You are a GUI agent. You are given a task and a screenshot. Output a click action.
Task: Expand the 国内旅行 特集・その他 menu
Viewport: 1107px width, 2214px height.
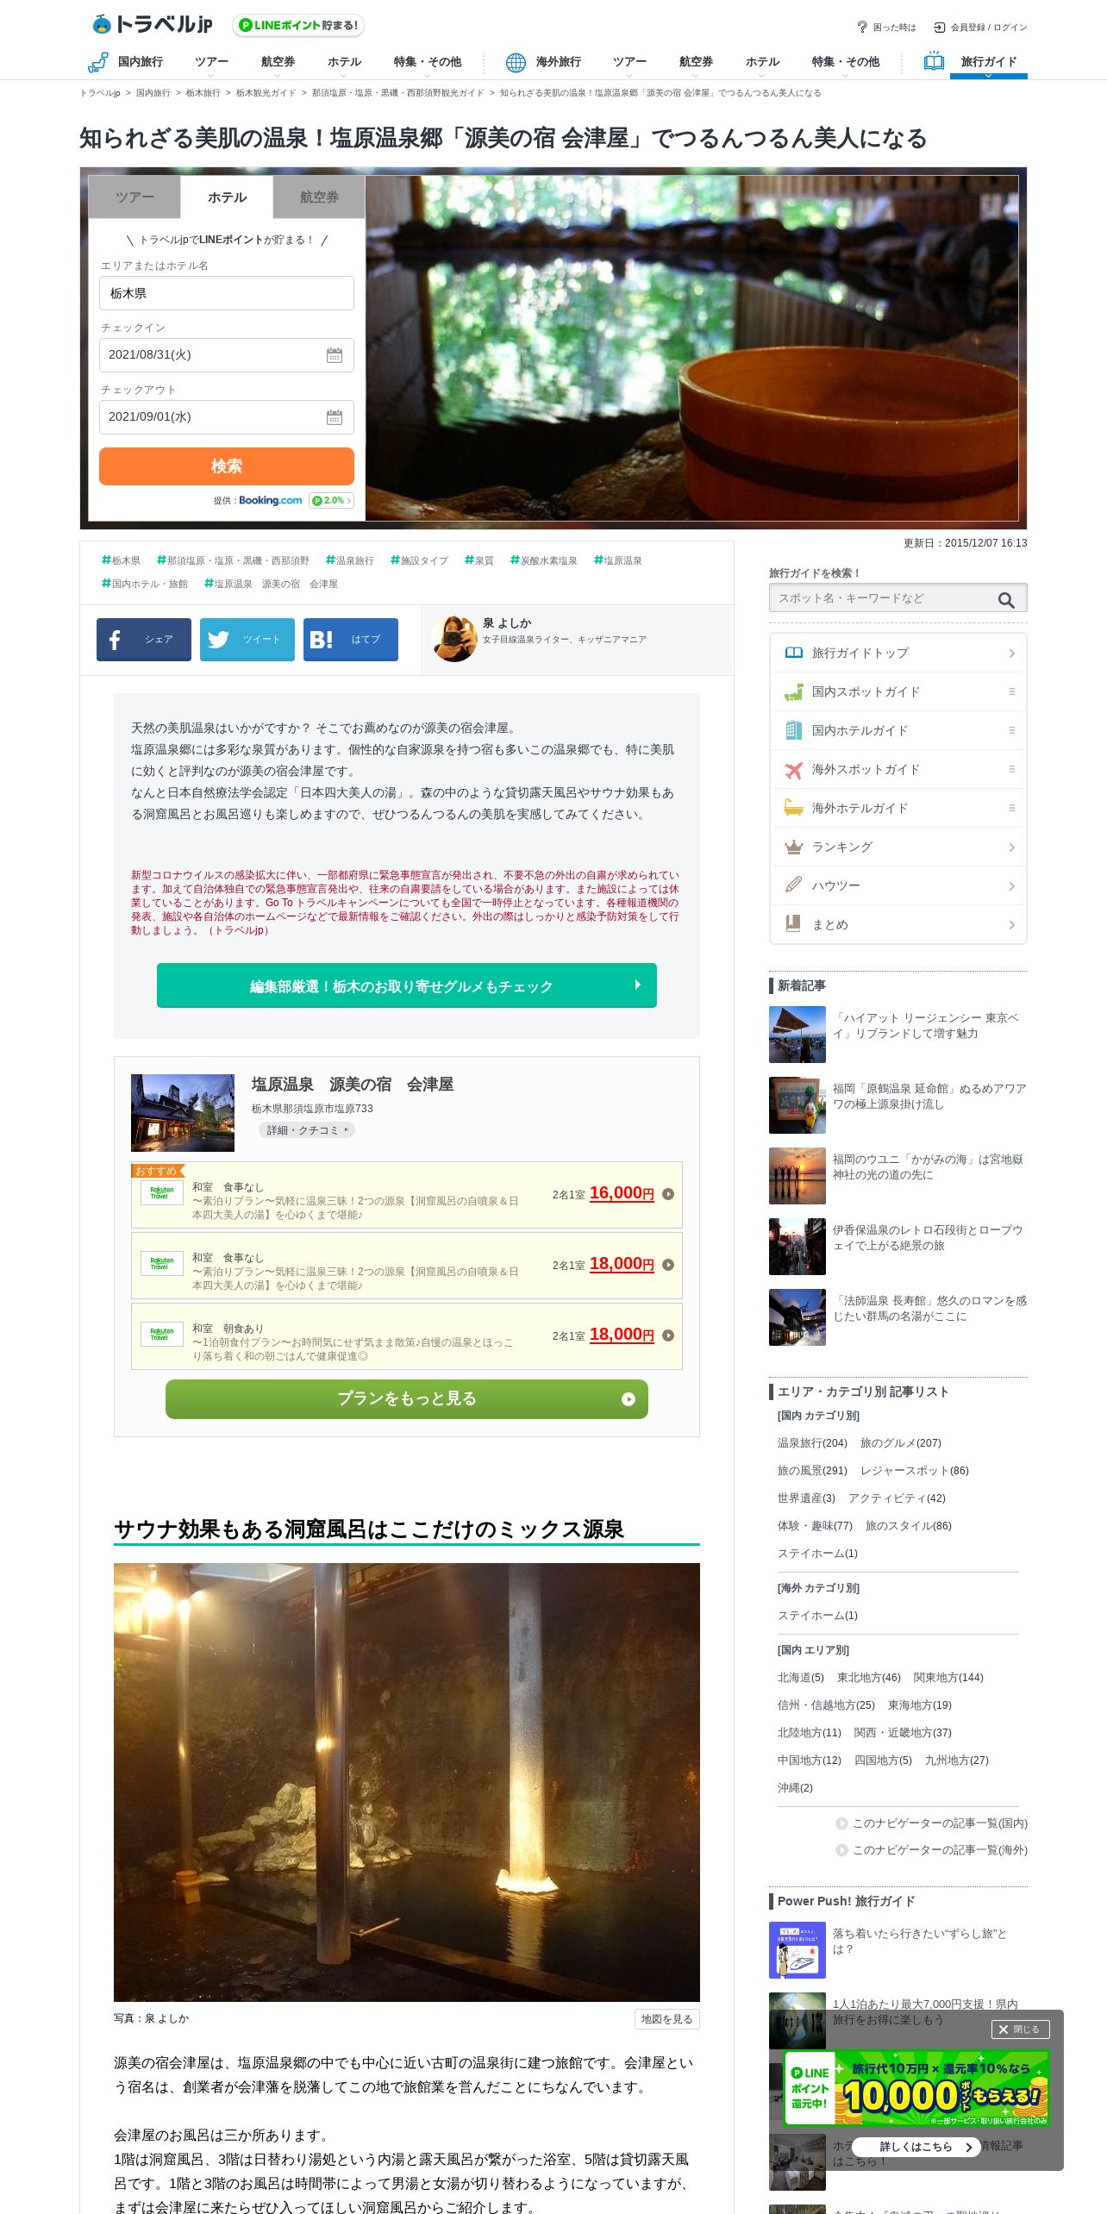(427, 64)
